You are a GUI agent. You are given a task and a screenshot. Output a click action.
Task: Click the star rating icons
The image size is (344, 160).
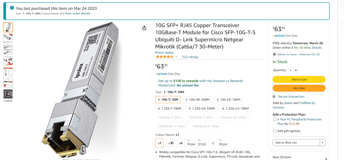click(x=165, y=57)
